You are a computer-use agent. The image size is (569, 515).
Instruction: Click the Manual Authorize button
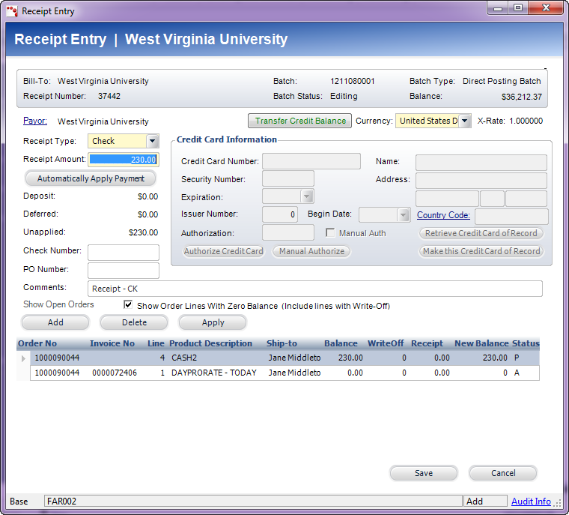311,251
